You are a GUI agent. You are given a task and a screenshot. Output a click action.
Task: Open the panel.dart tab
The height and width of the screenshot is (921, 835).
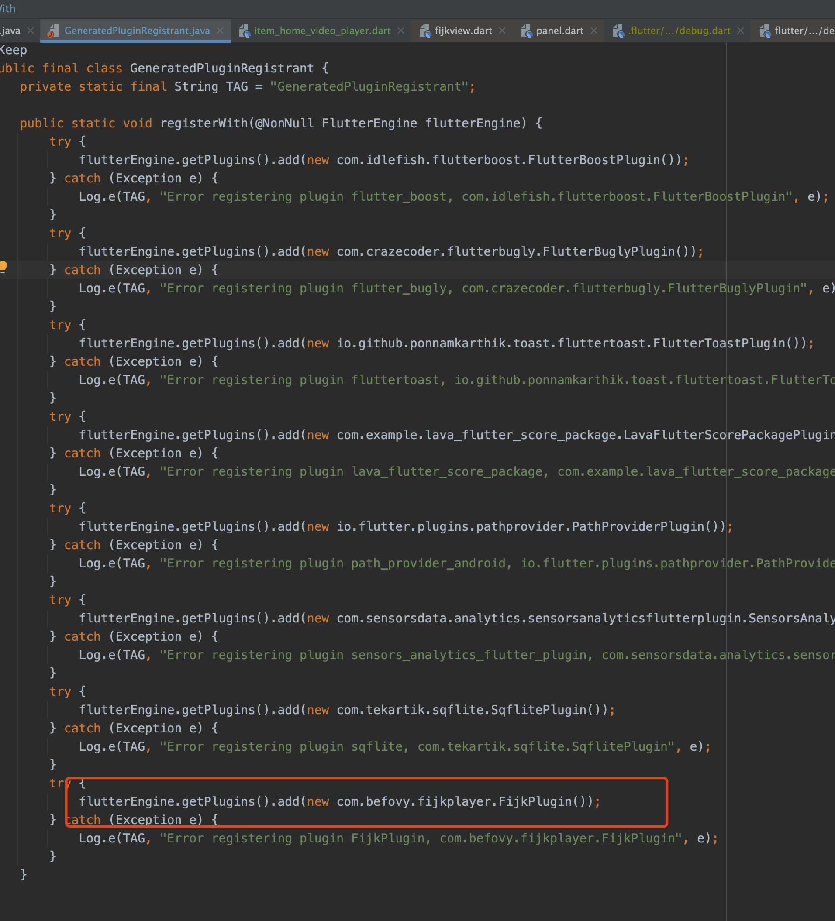tap(560, 31)
